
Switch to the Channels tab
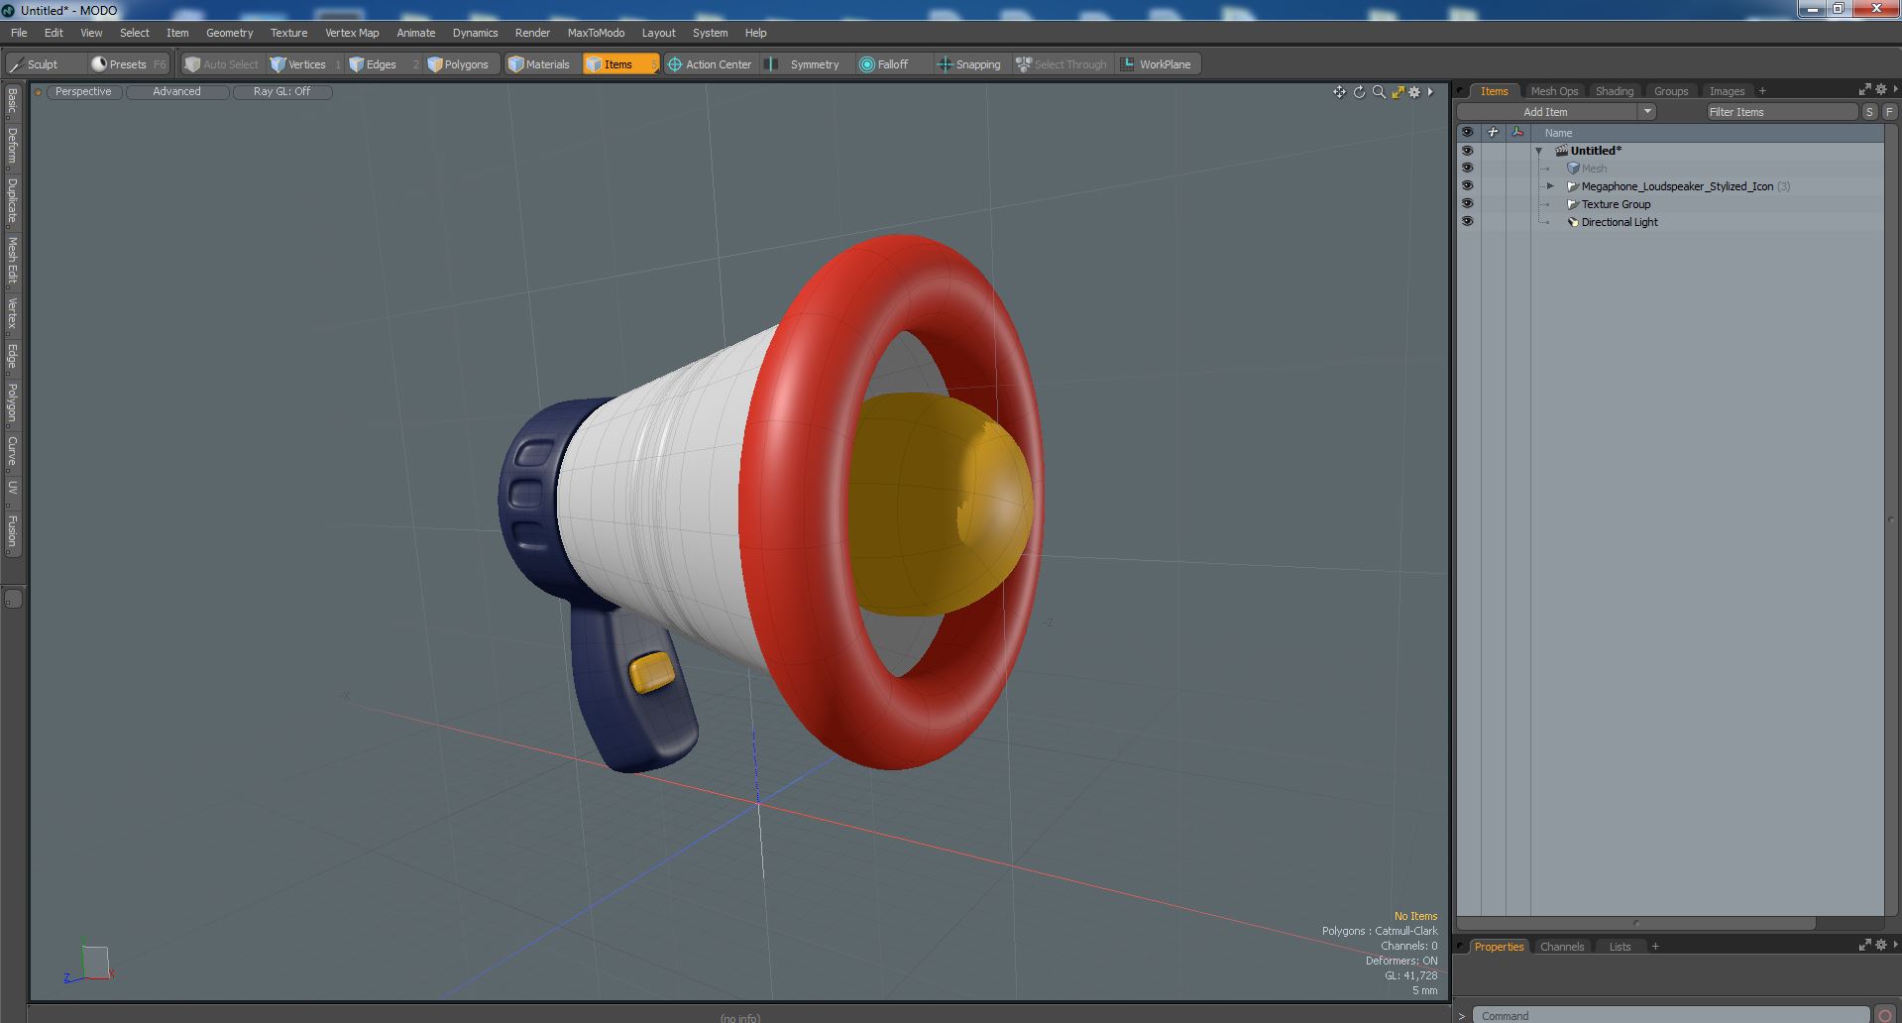click(x=1561, y=947)
